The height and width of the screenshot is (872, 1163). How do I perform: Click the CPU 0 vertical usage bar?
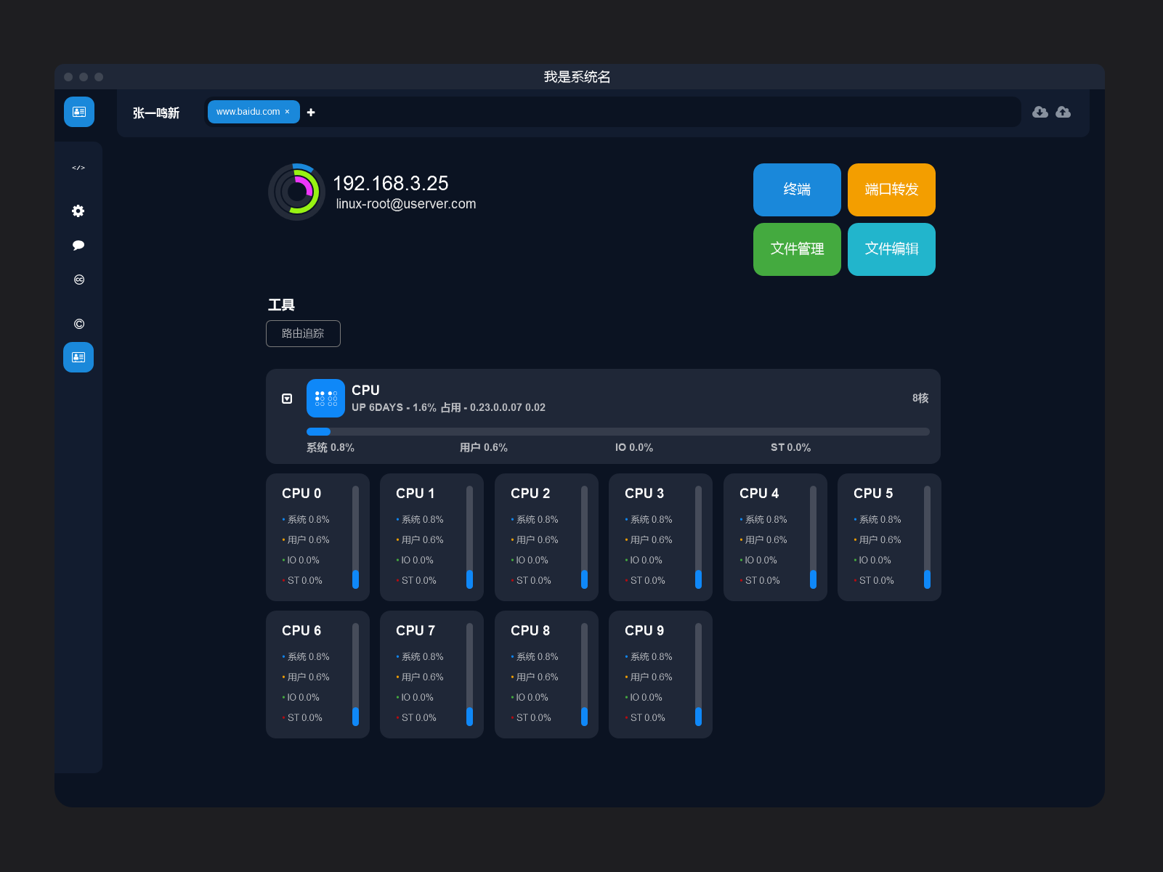click(355, 537)
